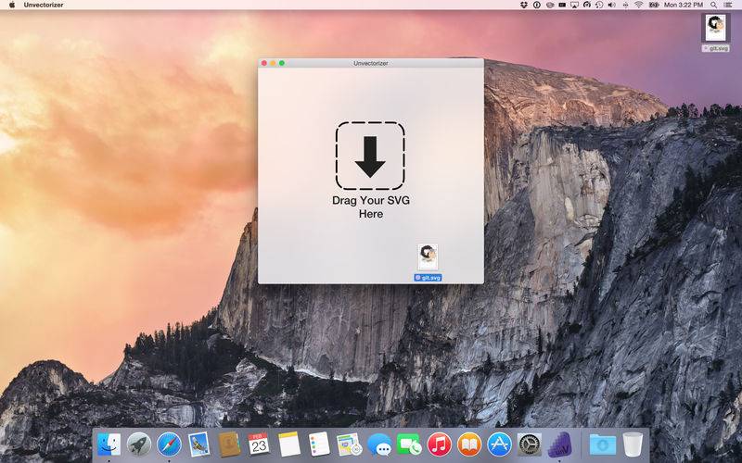Open the Unvectorizer application menu
Viewport: 742px width, 463px height.
pyautogui.click(x=44, y=5)
